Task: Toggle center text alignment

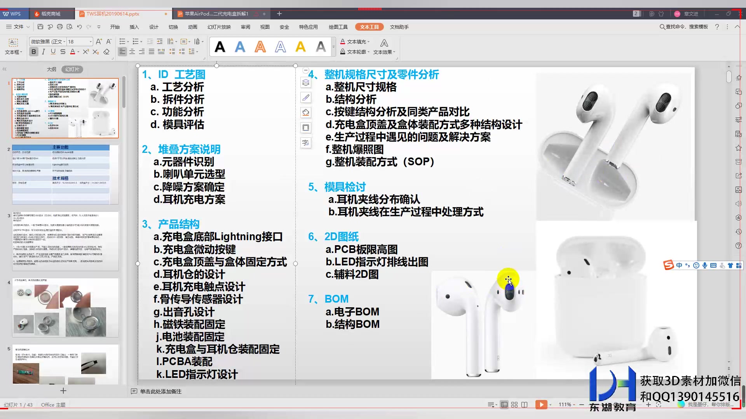Action: 132,52
